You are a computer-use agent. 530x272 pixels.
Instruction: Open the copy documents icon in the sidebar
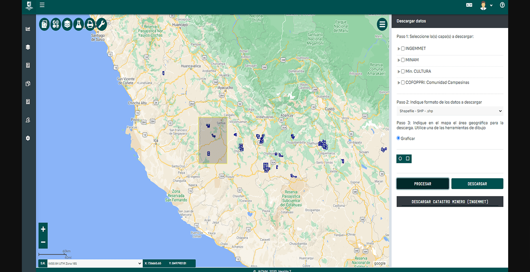[x=28, y=83]
